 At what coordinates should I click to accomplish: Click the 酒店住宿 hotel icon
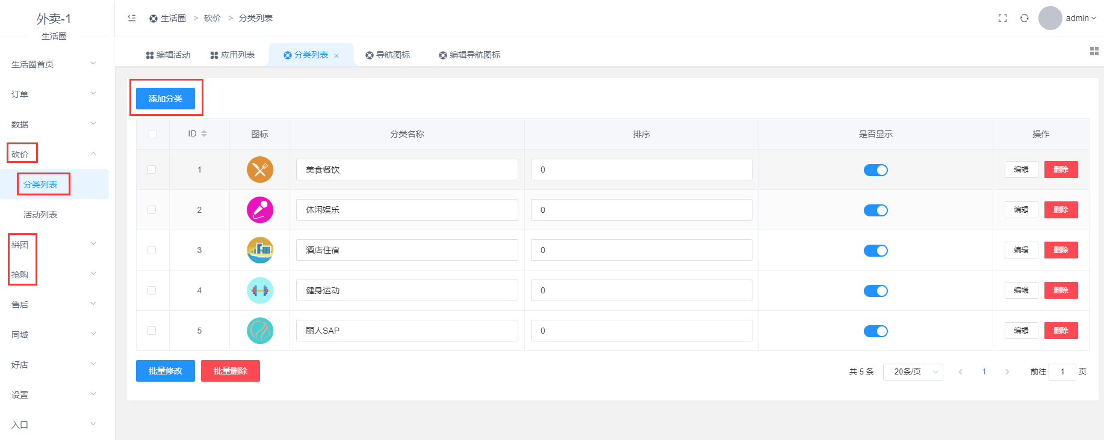click(260, 250)
